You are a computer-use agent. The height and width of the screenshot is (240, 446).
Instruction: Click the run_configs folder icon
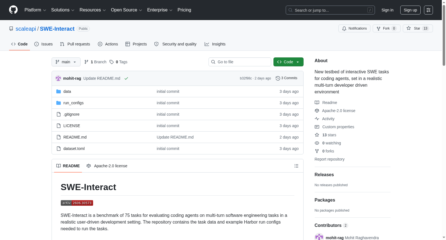coord(59,103)
